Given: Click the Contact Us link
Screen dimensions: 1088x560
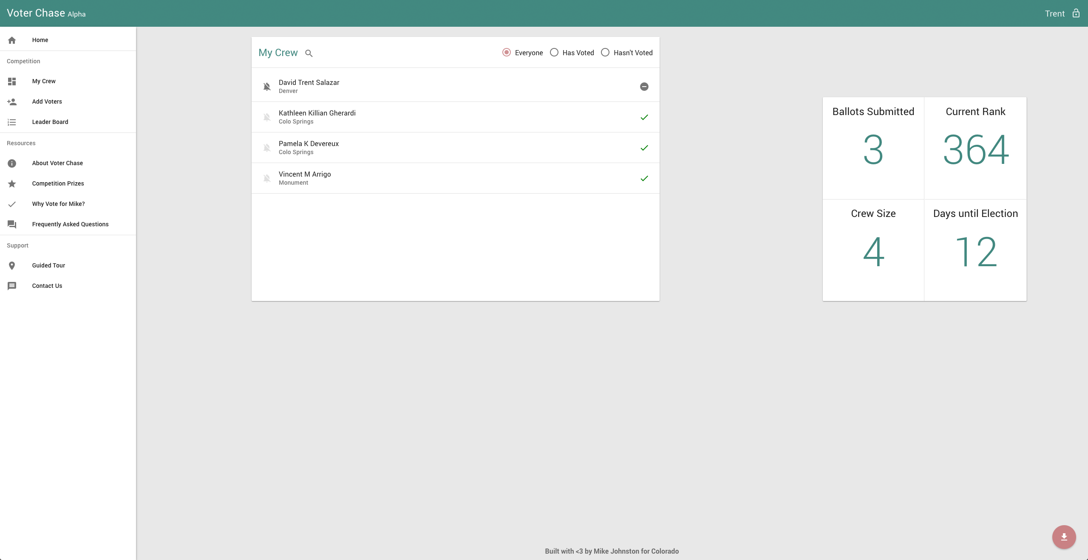Looking at the screenshot, I should point(47,286).
